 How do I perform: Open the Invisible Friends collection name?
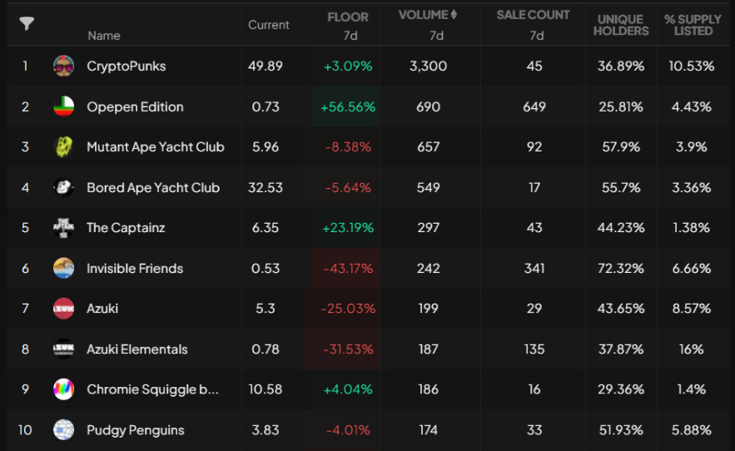click(x=135, y=268)
